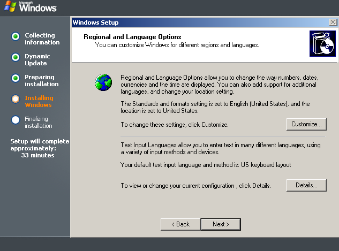Select Dynamic Update step indicator
This screenshot has height=251, width=339.
click(x=16, y=57)
